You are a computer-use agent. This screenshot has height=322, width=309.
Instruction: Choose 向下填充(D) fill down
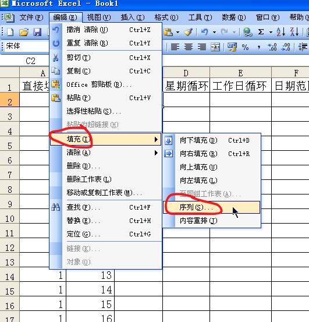point(212,140)
